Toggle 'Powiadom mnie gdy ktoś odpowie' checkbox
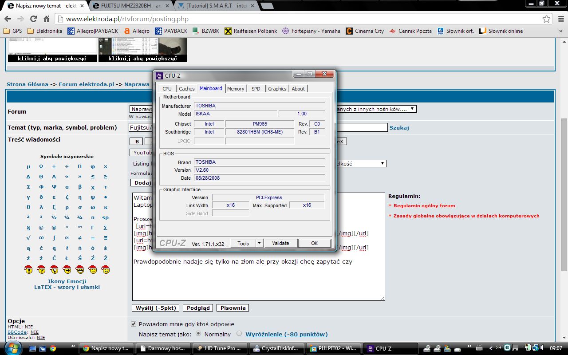The height and width of the screenshot is (355, 568). click(x=134, y=324)
